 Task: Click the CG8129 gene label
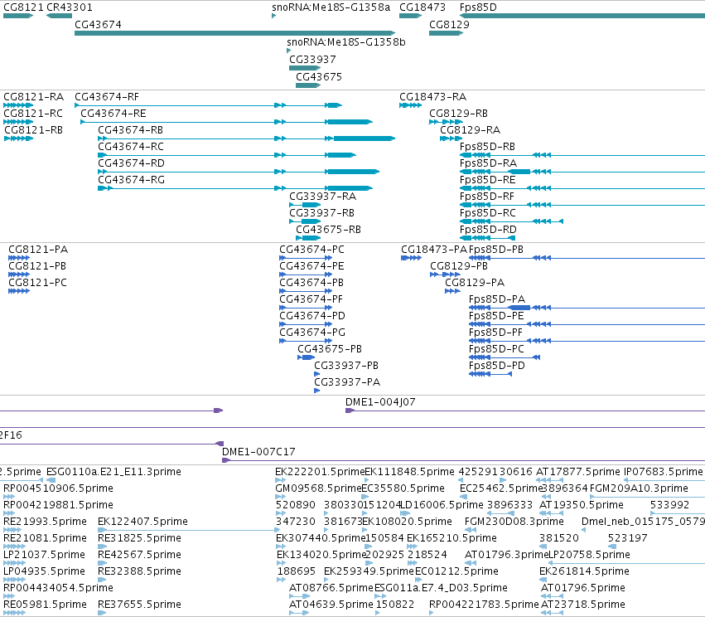pos(449,25)
